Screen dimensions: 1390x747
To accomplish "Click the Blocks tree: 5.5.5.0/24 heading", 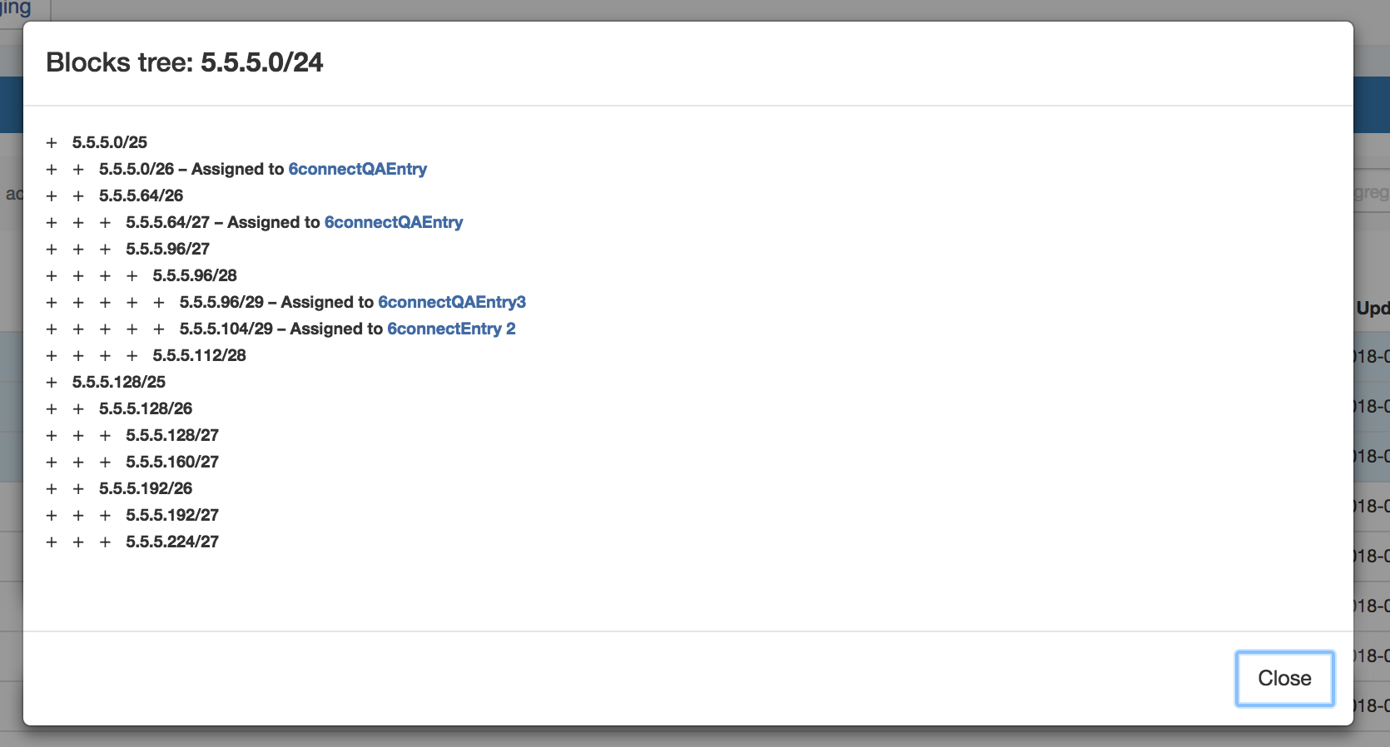I will (x=184, y=62).
